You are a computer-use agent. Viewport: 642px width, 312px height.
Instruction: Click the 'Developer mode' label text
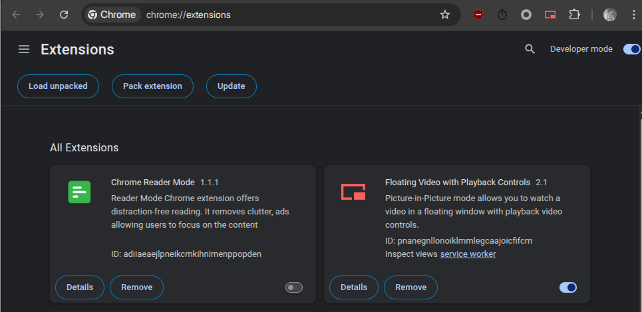click(581, 49)
